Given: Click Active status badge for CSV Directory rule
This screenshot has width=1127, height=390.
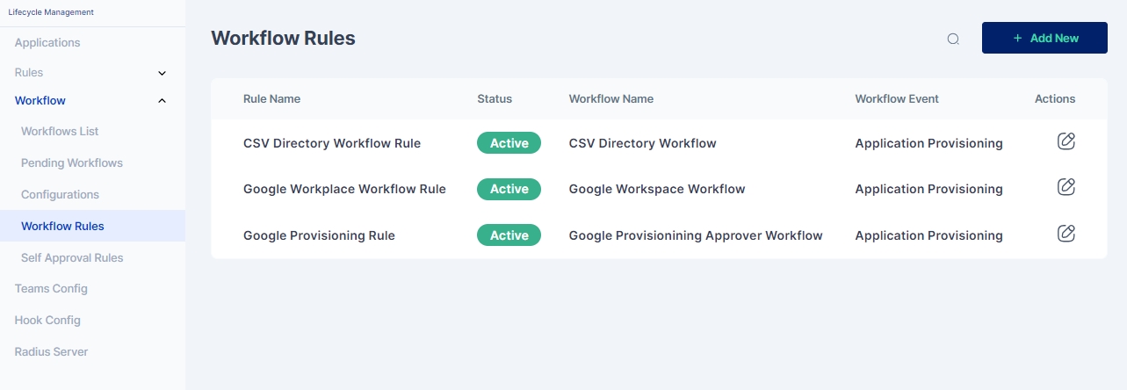Looking at the screenshot, I should pos(509,143).
